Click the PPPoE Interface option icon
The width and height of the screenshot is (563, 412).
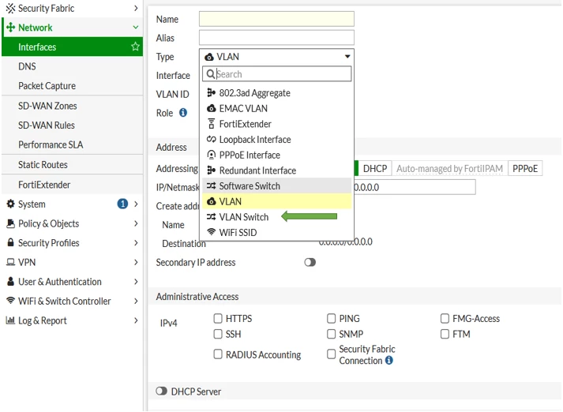(211, 155)
